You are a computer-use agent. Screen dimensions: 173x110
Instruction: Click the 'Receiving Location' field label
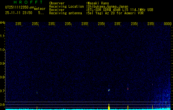[67, 6]
